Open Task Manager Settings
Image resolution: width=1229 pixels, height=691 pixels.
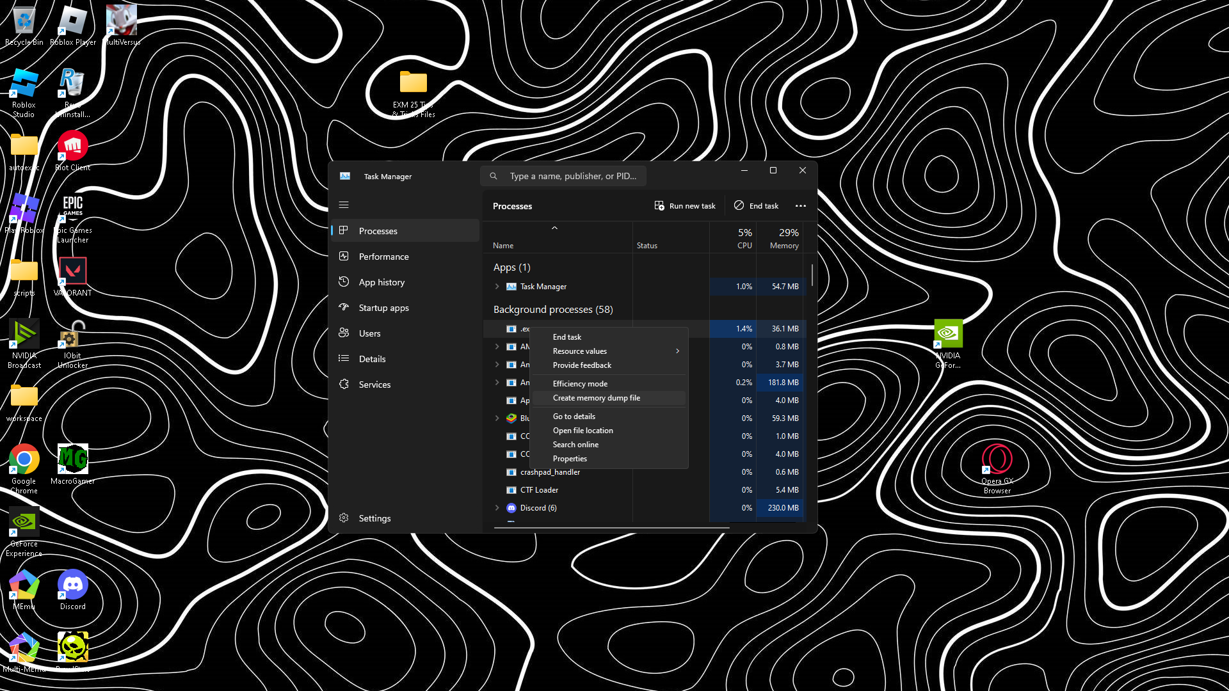pyautogui.click(x=374, y=518)
